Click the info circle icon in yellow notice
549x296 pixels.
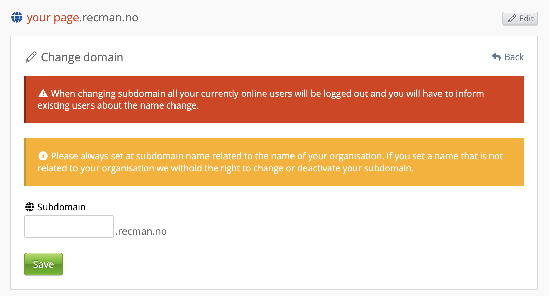tap(43, 156)
